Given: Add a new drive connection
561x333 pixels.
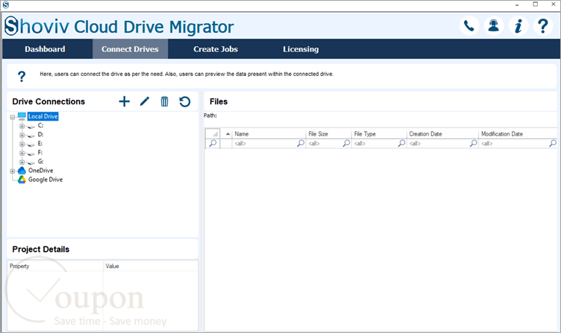Looking at the screenshot, I should [124, 101].
